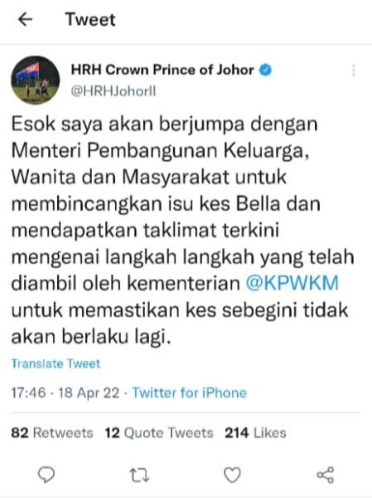Open Twitter for iPhone source link
Viewport: 372px width, 498px height.
[x=190, y=393]
